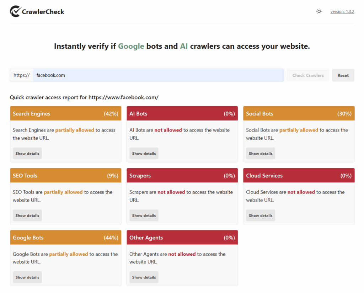Click "partially allowed" in Search Engines description
Screen dimensions: 364x293
tap(75, 130)
